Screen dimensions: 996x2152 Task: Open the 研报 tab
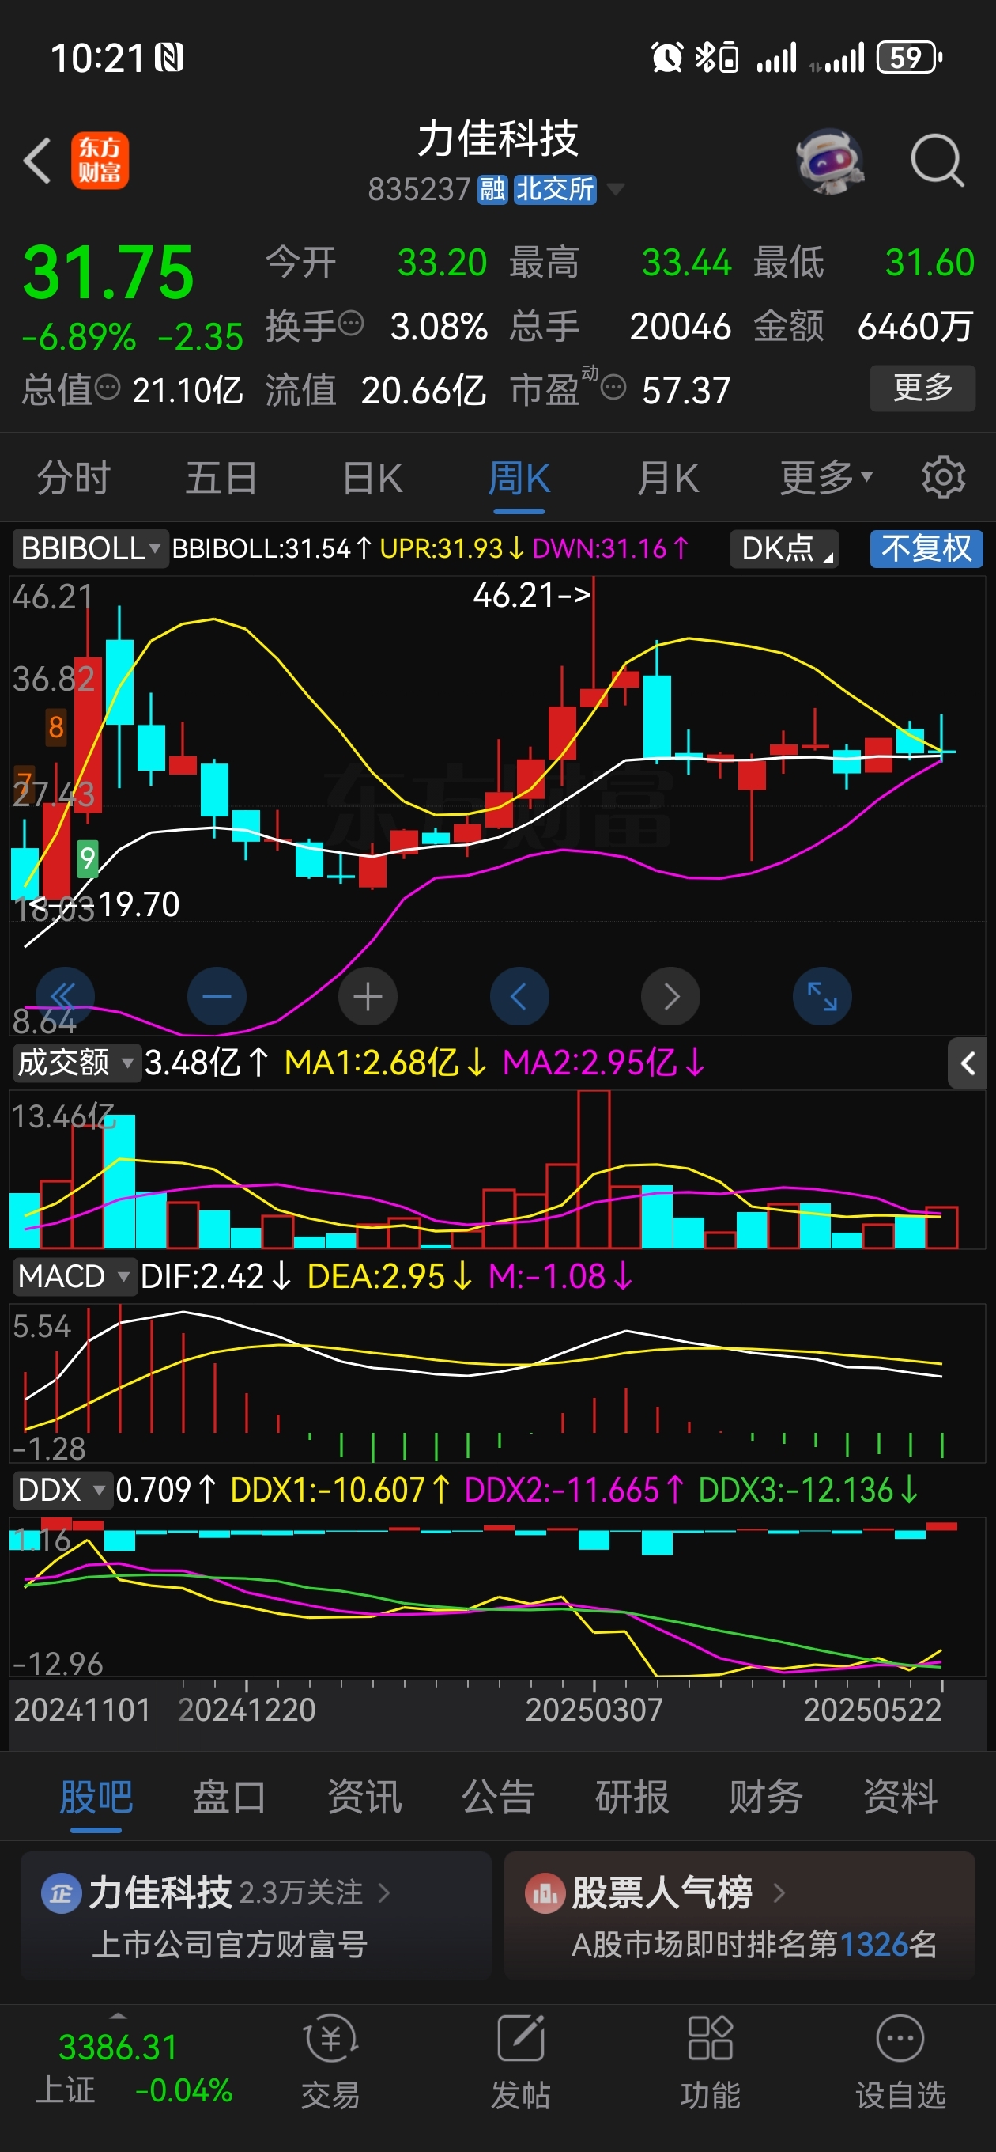tap(632, 1796)
